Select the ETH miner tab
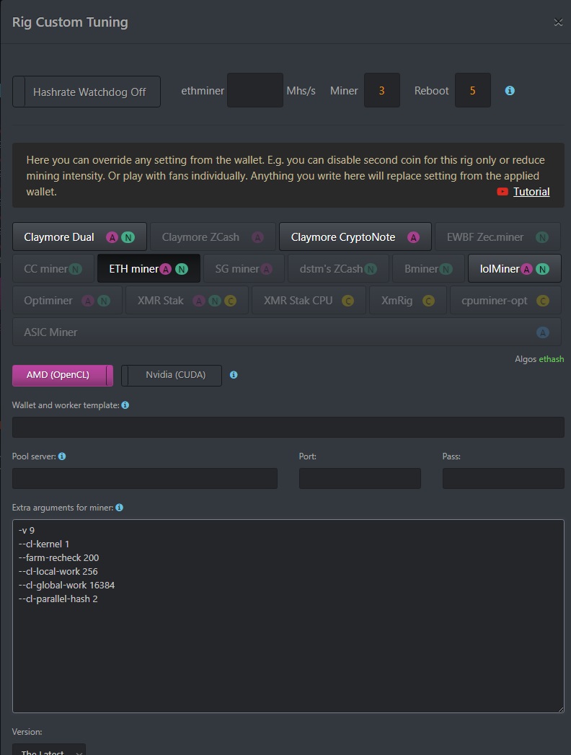 coord(149,269)
